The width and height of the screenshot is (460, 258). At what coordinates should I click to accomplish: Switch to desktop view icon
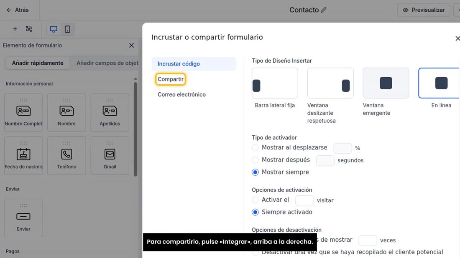click(54, 29)
